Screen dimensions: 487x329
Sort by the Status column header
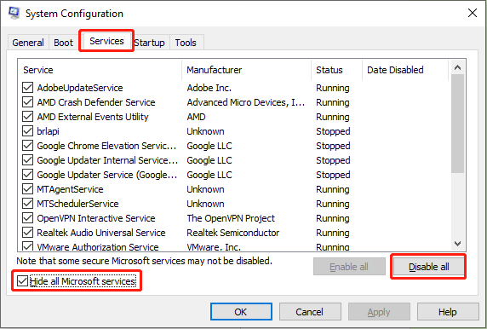[336, 70]
